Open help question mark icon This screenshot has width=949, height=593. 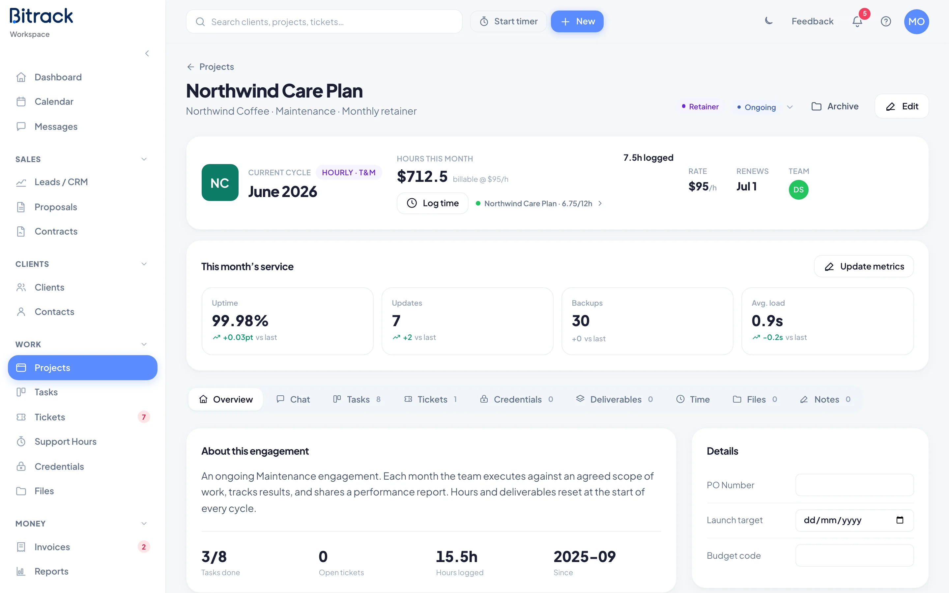click(x=886, y=21)
